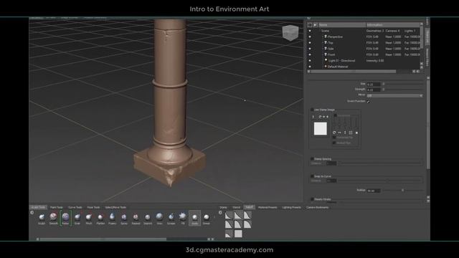
Task: Open the Falloff tray tab
Action: tap(249, 207)
